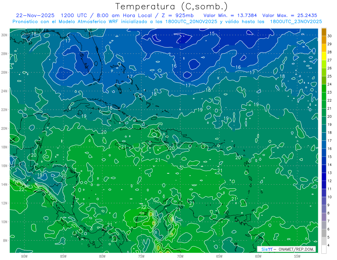Click the color legend label '25'

click(x=330, y=76)
